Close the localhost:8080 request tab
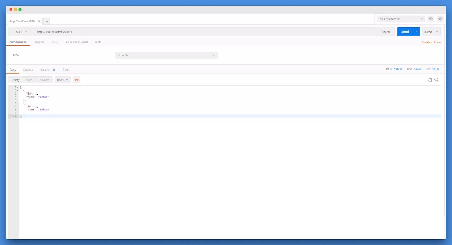Screen dimensions: 452x245 click(39, 21)
